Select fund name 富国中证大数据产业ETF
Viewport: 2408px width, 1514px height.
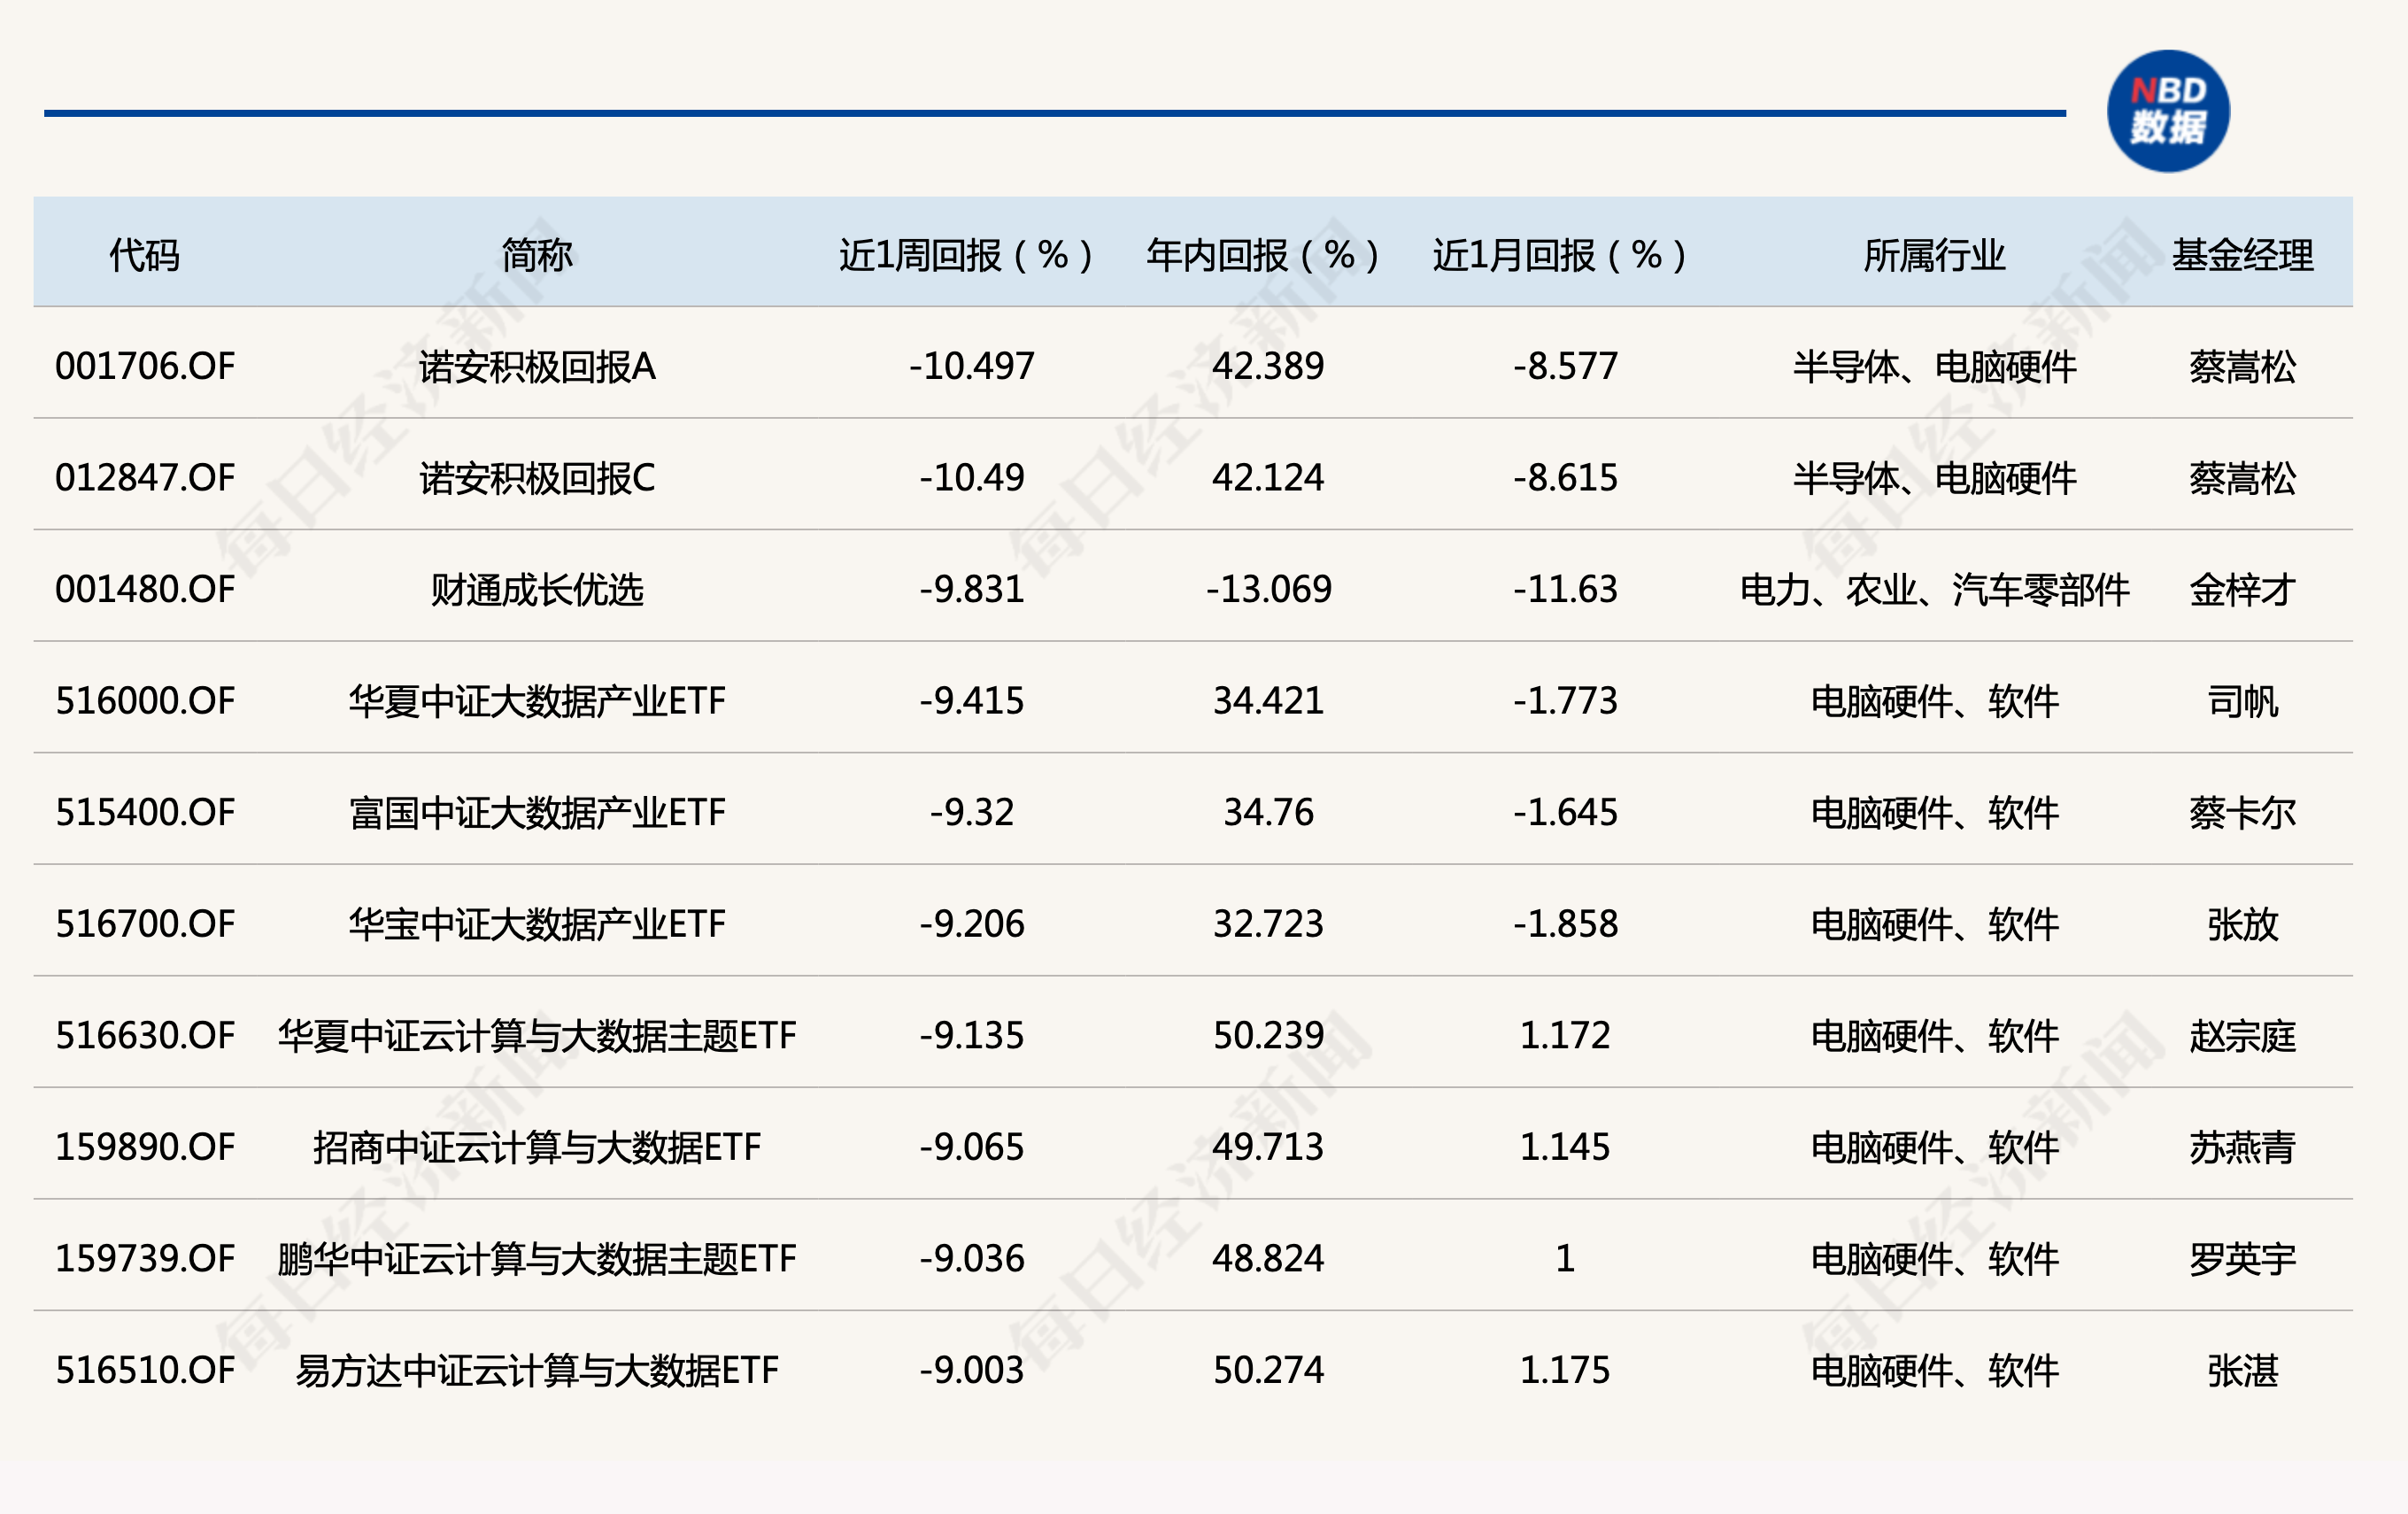537,813
